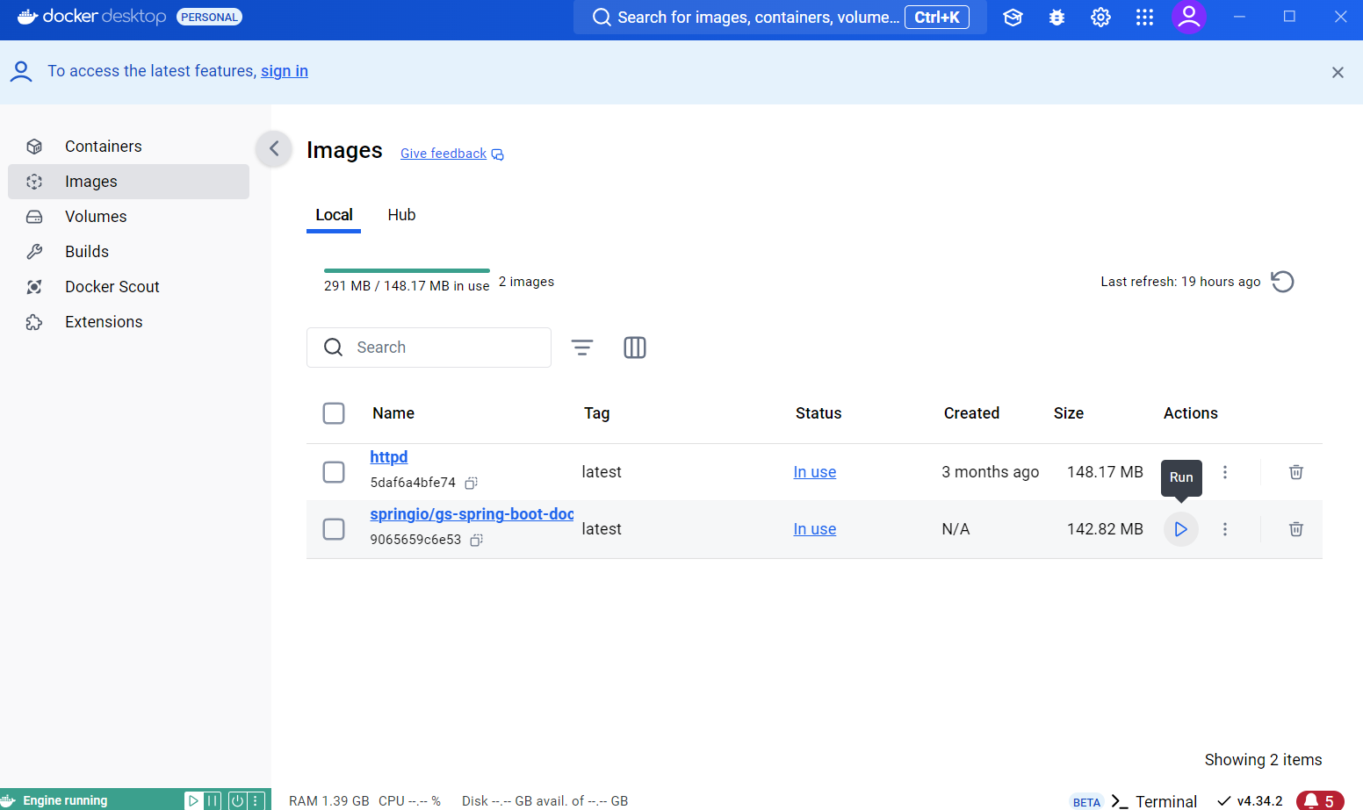The width and height of the screenshot is (1363, 810).
Task: Pause Docker engine using status bar pause icon
Action: click(x=213, y=800)
